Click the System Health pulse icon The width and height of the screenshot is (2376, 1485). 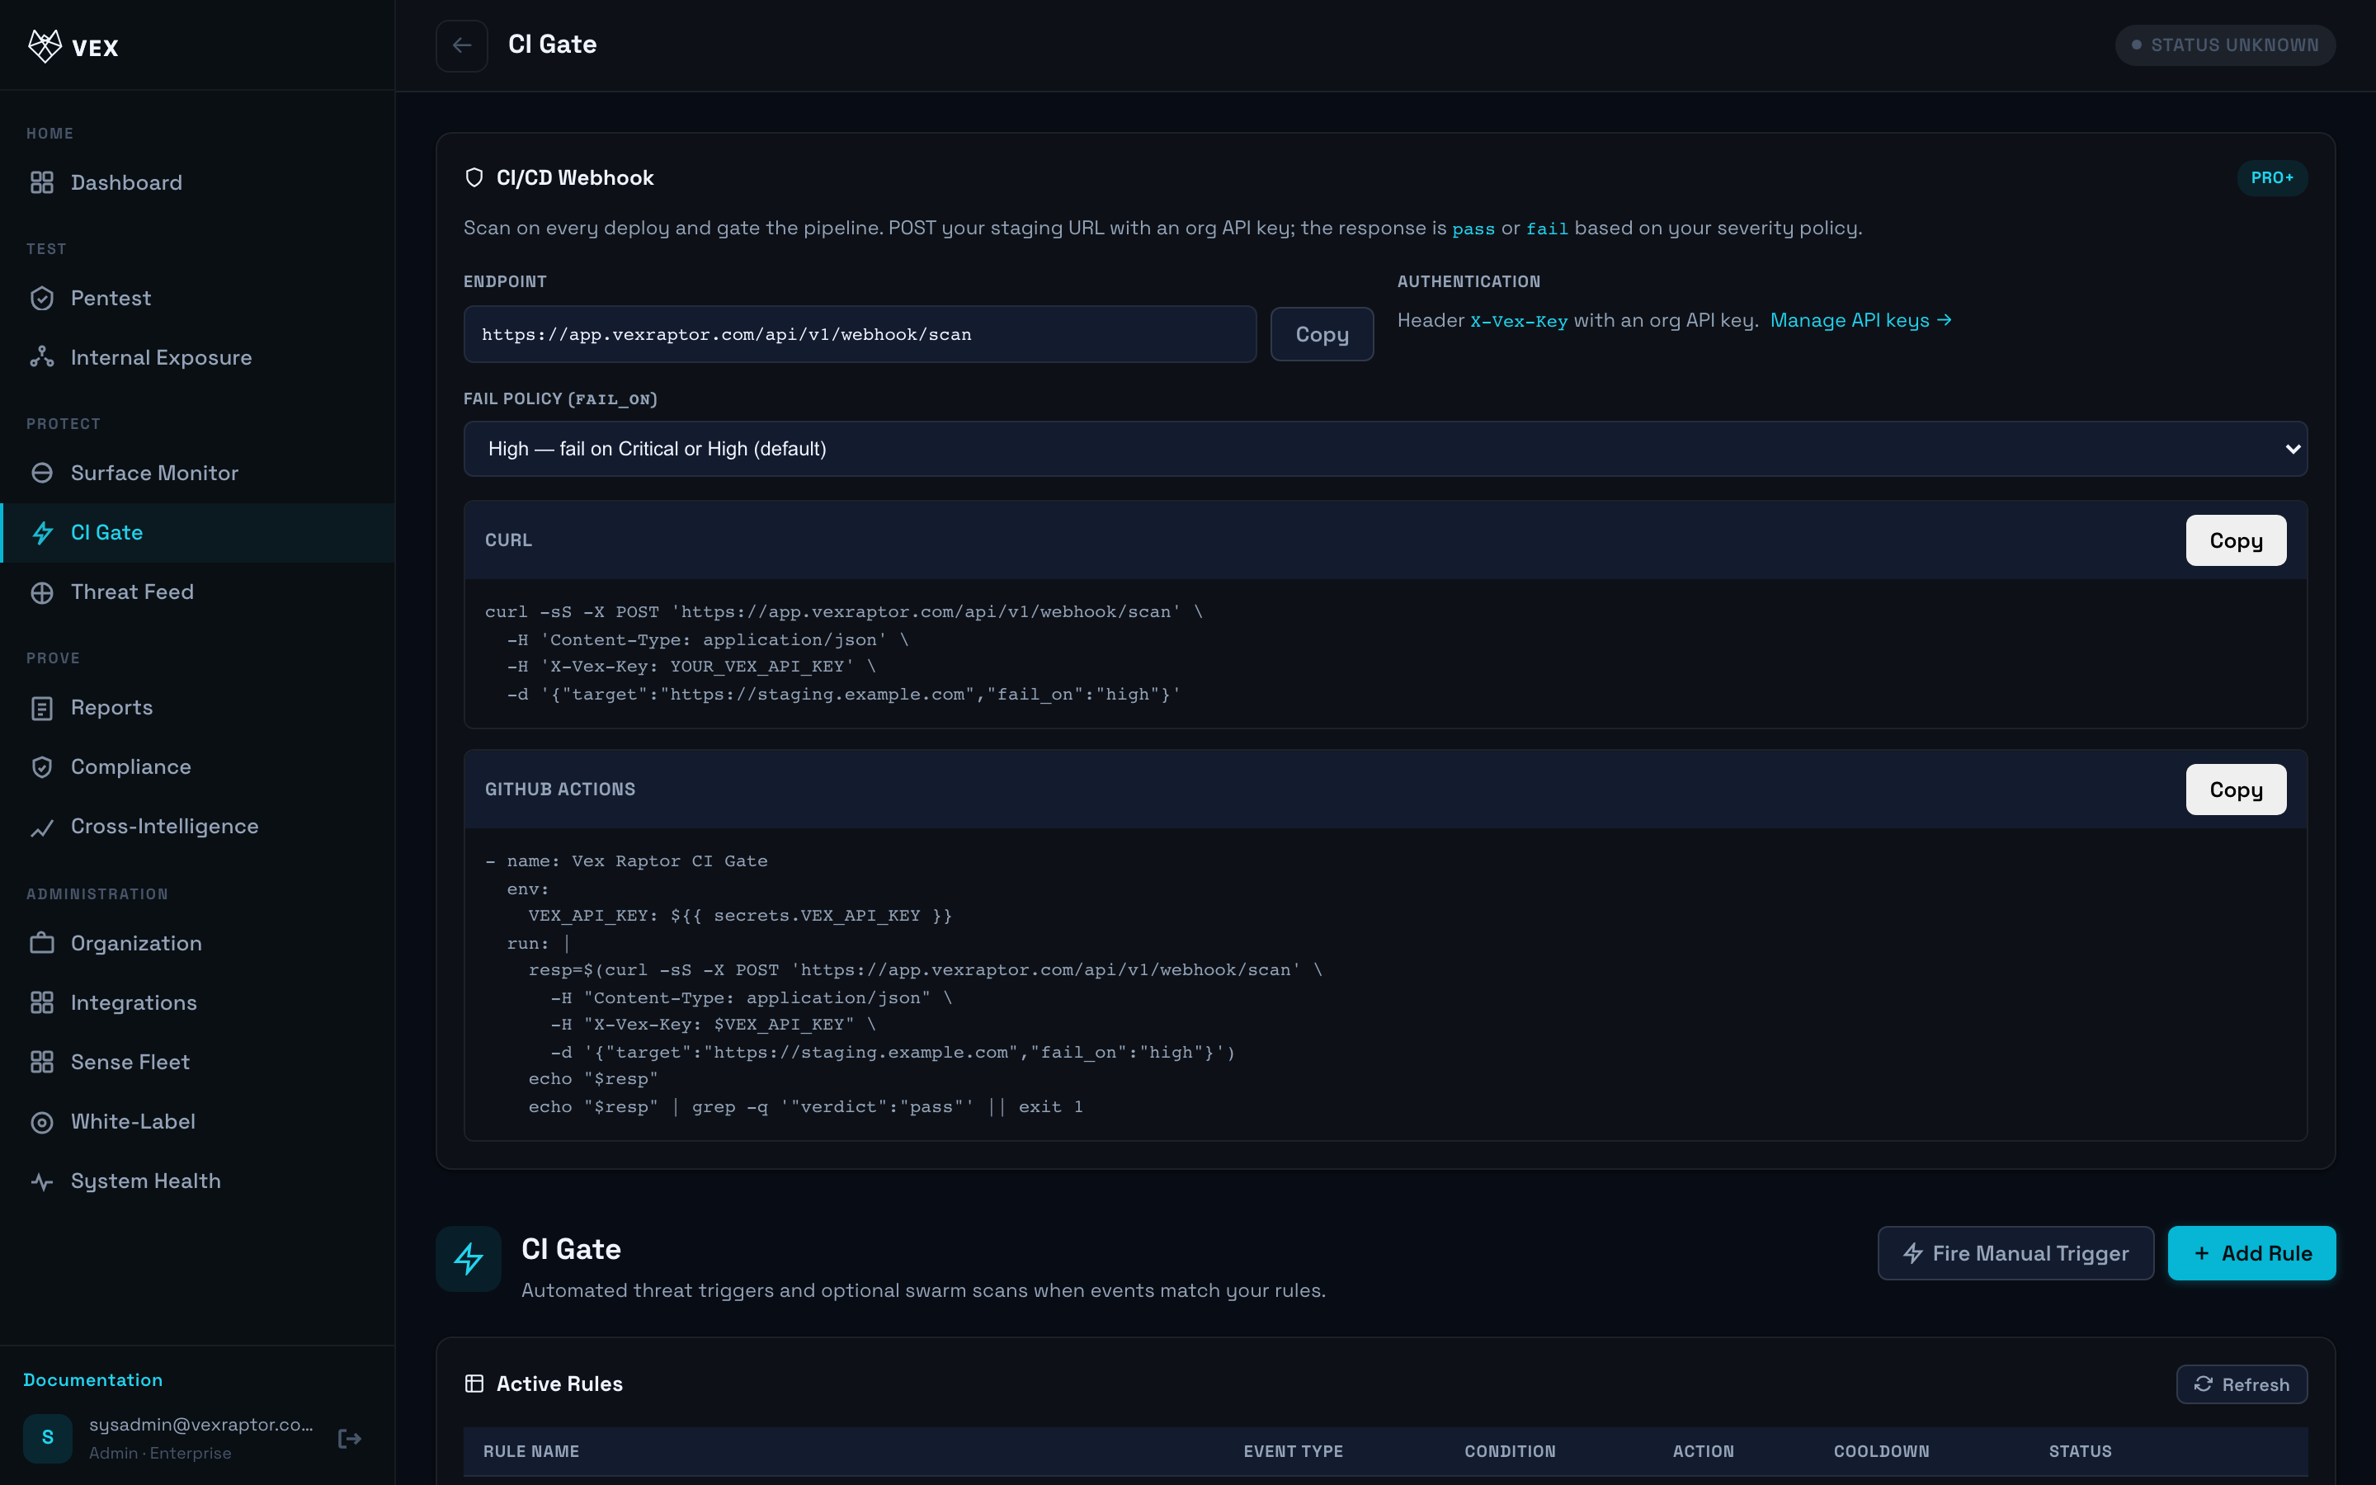click(x=42, y=1181)
